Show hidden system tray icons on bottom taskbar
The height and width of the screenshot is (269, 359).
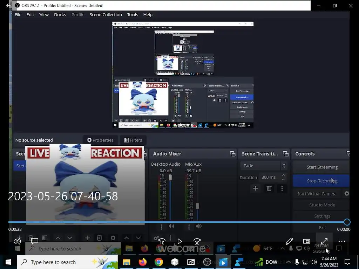[x=288, y=262]
